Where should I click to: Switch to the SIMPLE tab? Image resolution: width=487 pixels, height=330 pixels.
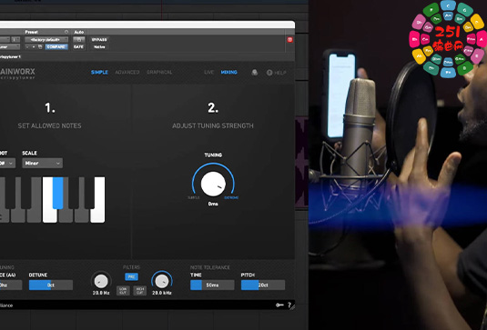[99, 72]
